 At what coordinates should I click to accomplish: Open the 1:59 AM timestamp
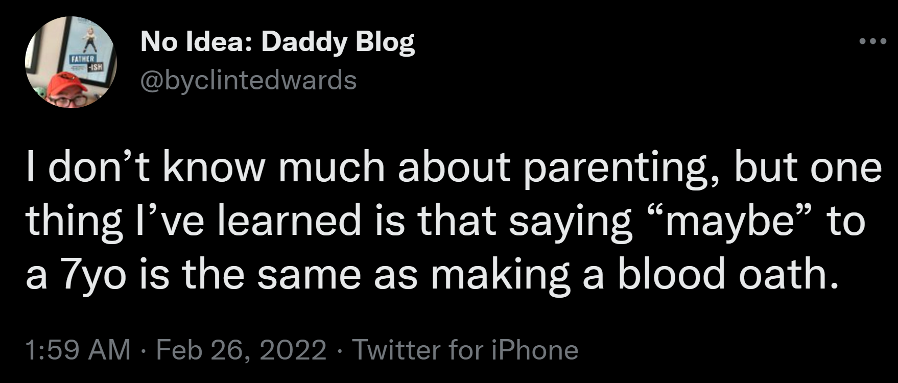click(x=78, y=350)
